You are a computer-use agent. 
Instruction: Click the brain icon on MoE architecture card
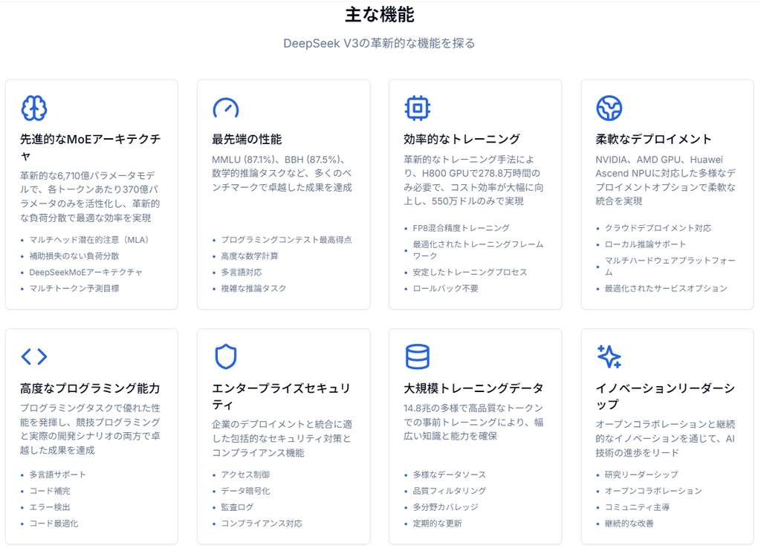pos(34,108)
